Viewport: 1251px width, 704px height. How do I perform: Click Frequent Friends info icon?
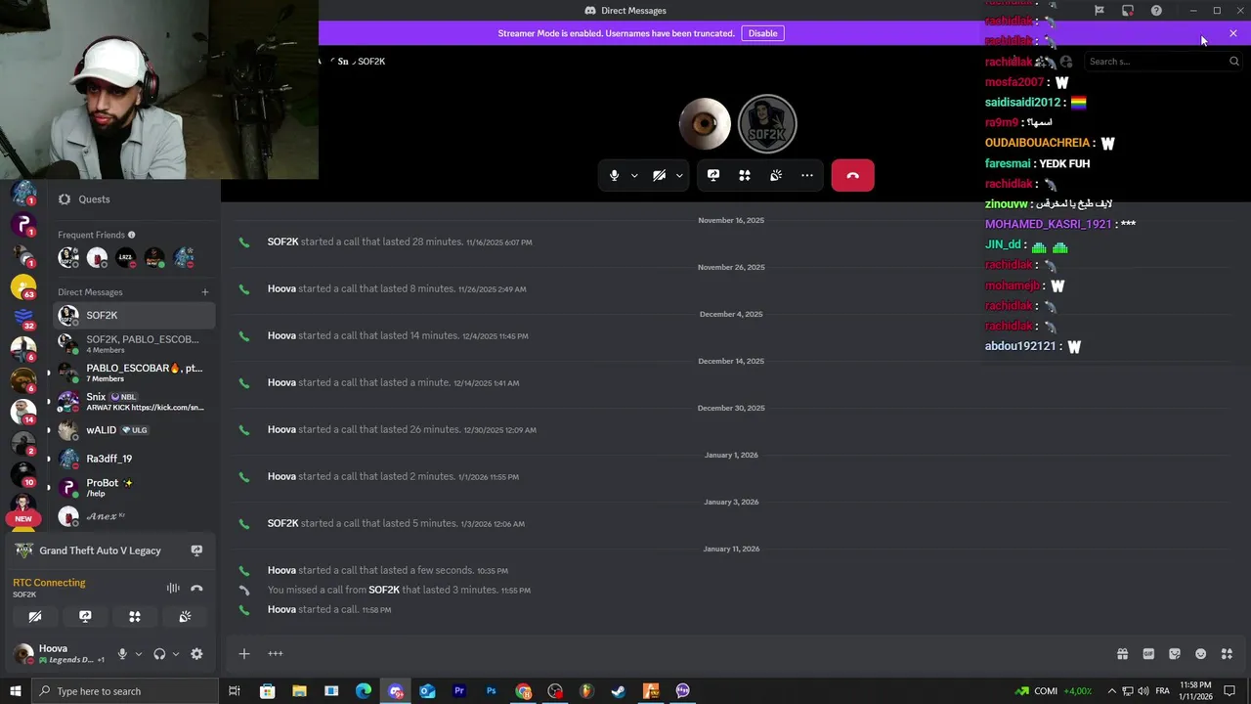tap(132, 235)
